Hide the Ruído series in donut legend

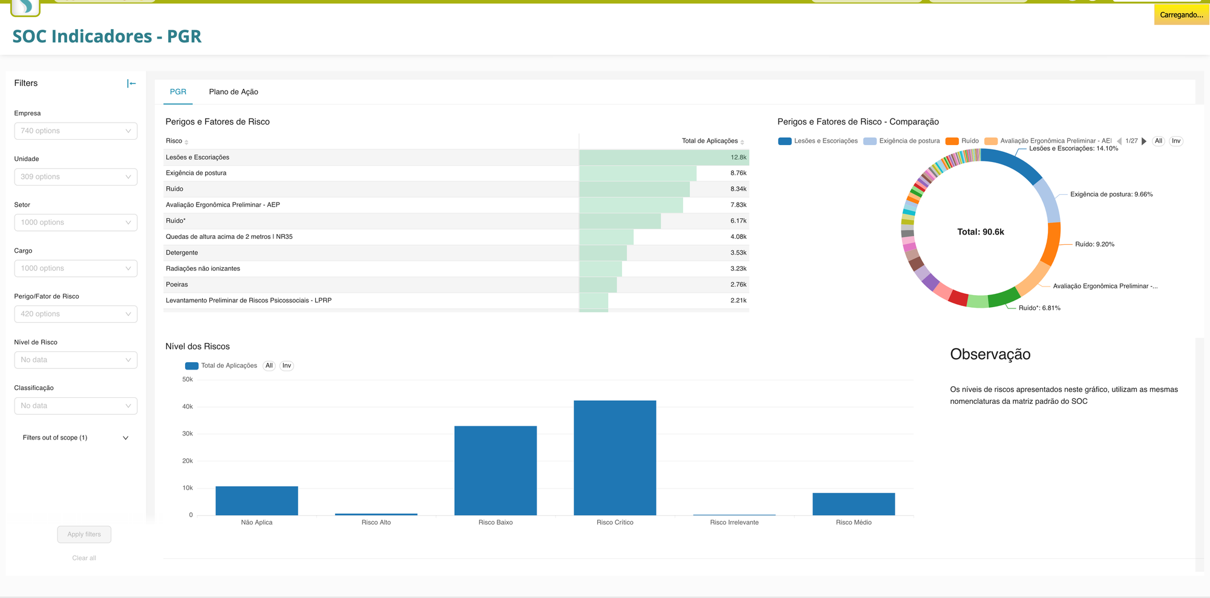[963, 141]
